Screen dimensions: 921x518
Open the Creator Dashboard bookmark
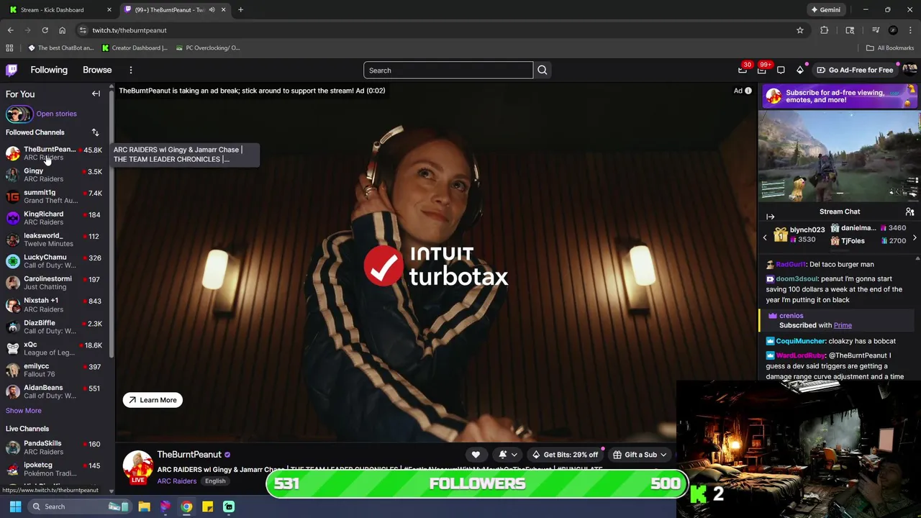point(135,47)
